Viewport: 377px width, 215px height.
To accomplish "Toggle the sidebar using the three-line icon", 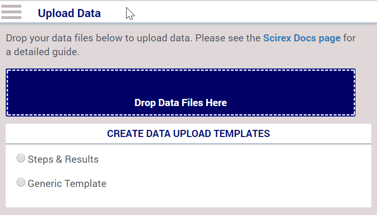I will 11,12.
